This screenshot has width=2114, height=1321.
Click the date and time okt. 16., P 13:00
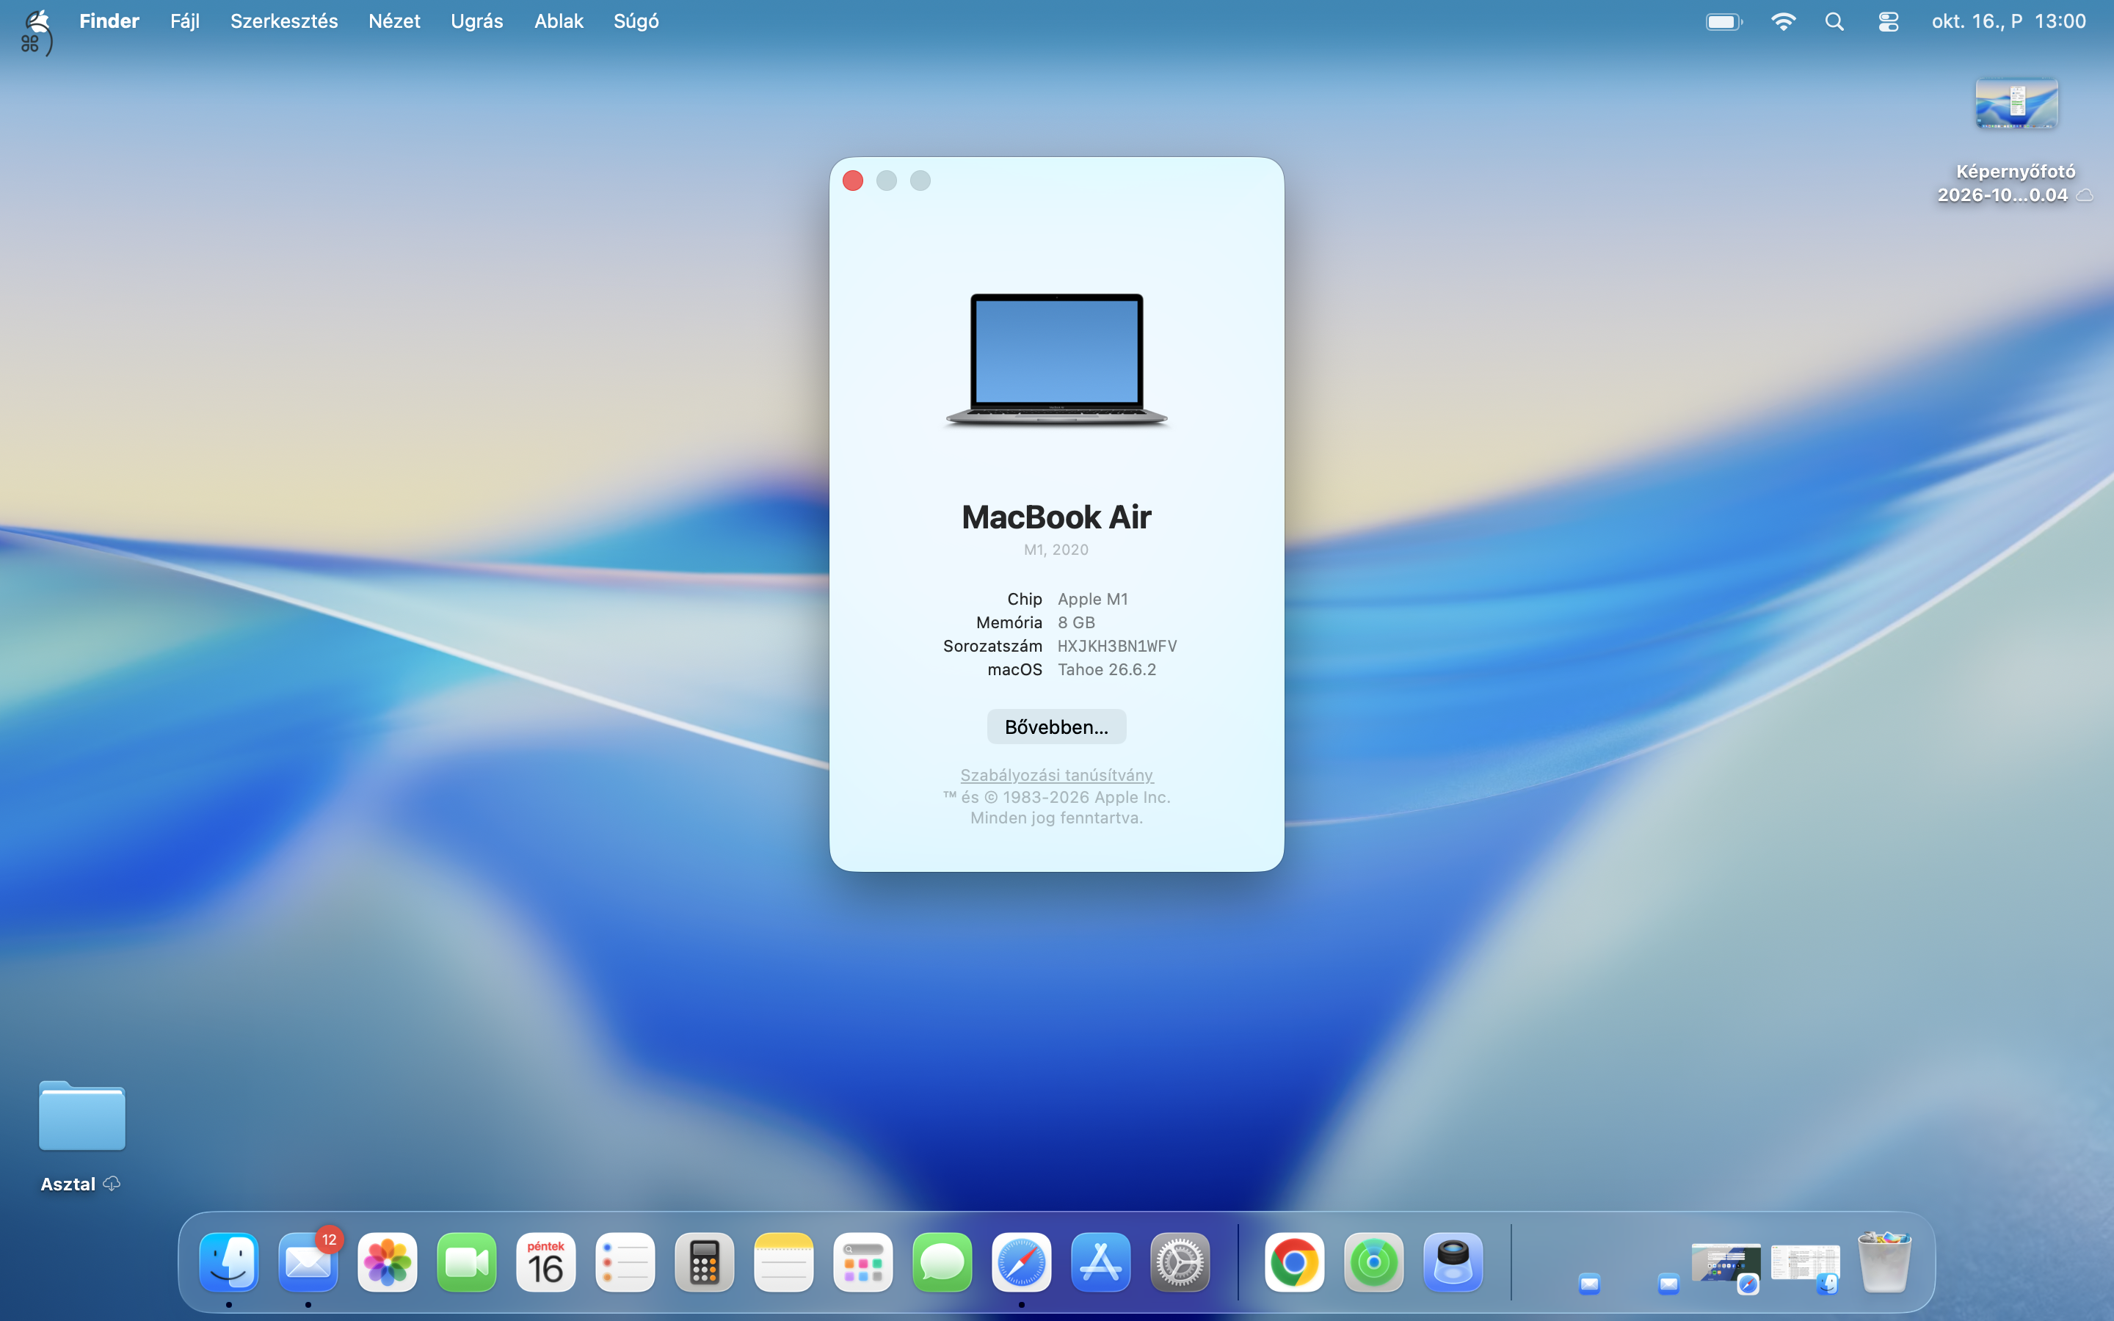2008,21
